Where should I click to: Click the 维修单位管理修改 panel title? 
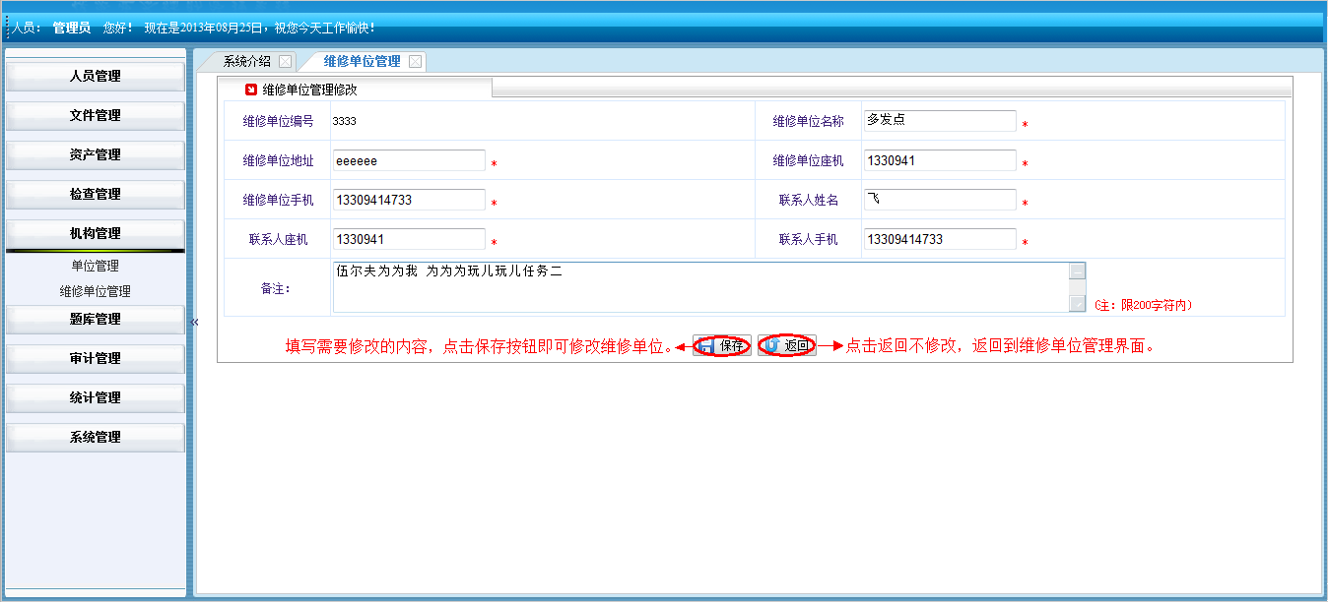309,89
